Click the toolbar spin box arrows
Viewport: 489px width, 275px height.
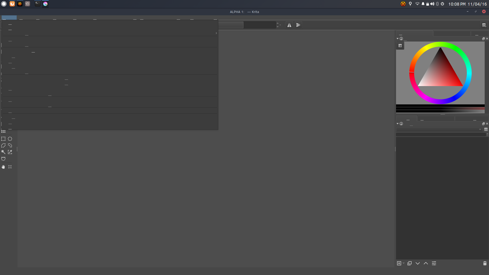(x=278, y=25)
